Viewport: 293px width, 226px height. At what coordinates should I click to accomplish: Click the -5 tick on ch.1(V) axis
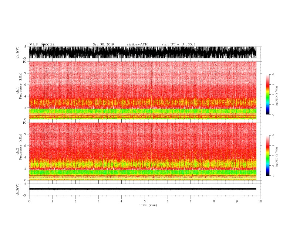pos(25,58)
